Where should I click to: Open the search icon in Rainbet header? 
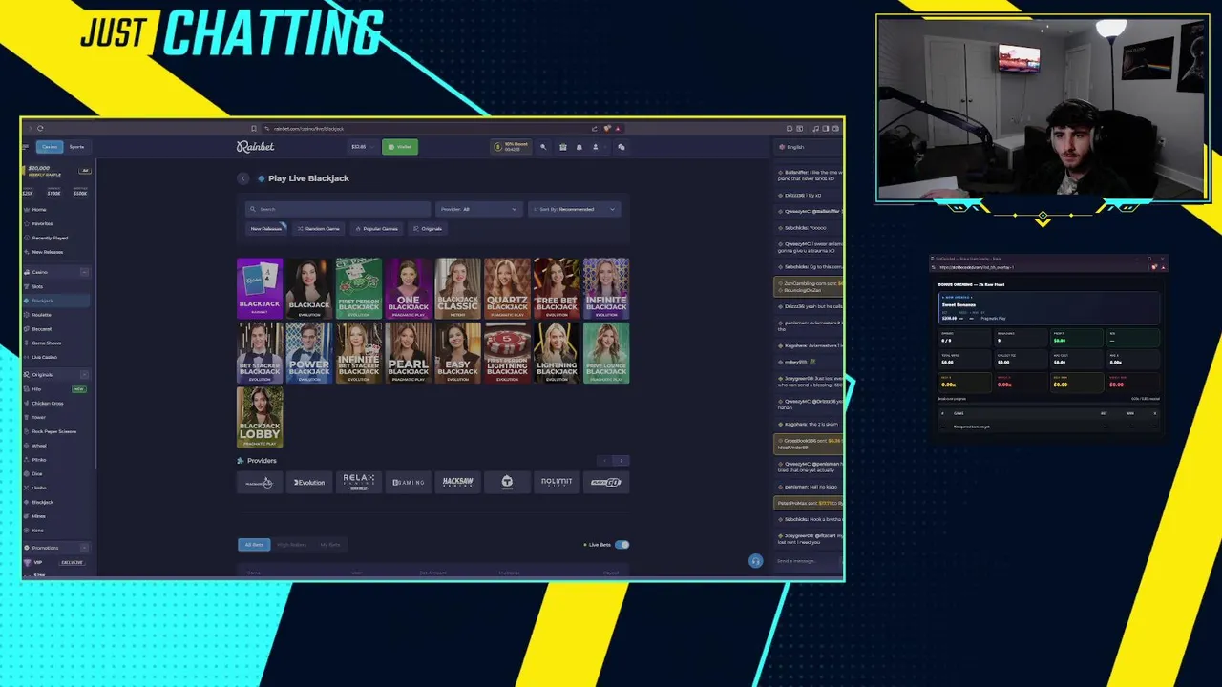543,147
